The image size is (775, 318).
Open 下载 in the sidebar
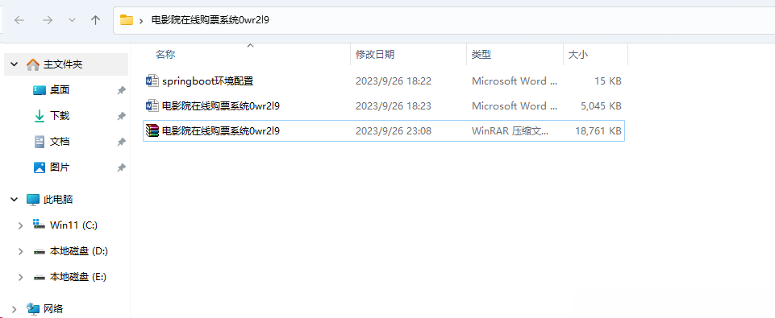click(60, 116)
